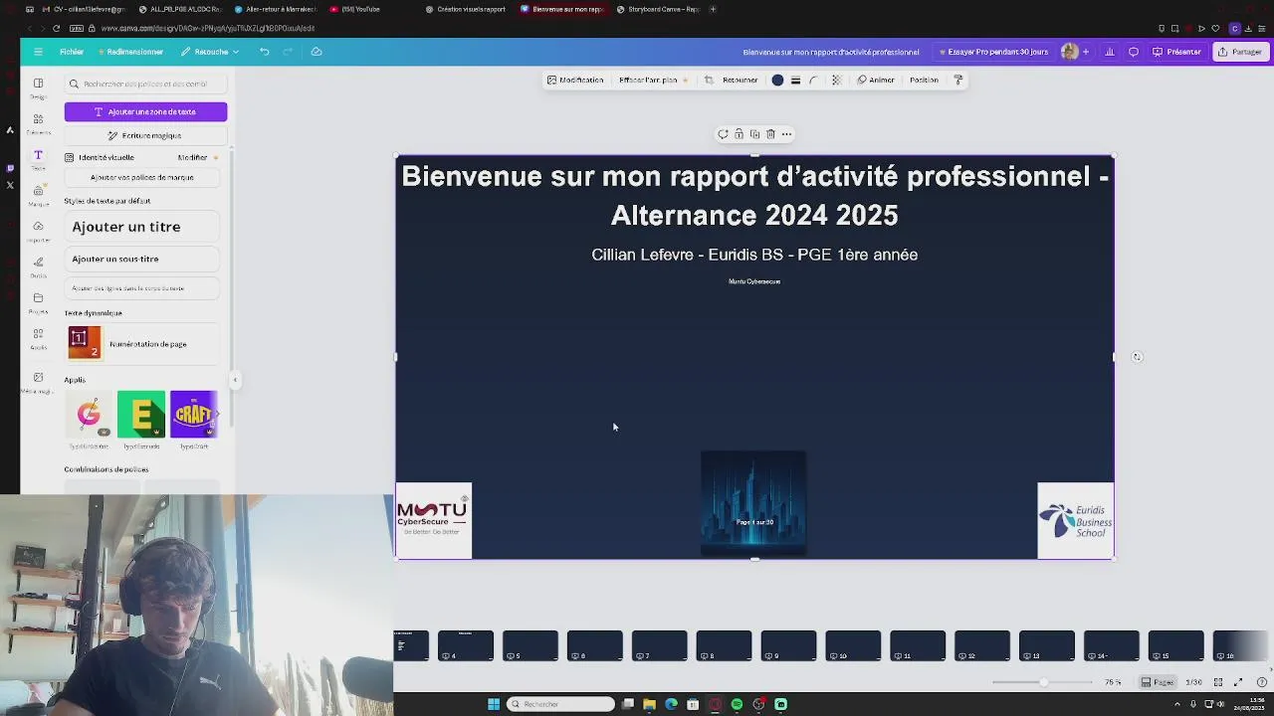Click the Écriture magique button
The height and width of the screenshot is (716, 1274).
coord(145,135)
